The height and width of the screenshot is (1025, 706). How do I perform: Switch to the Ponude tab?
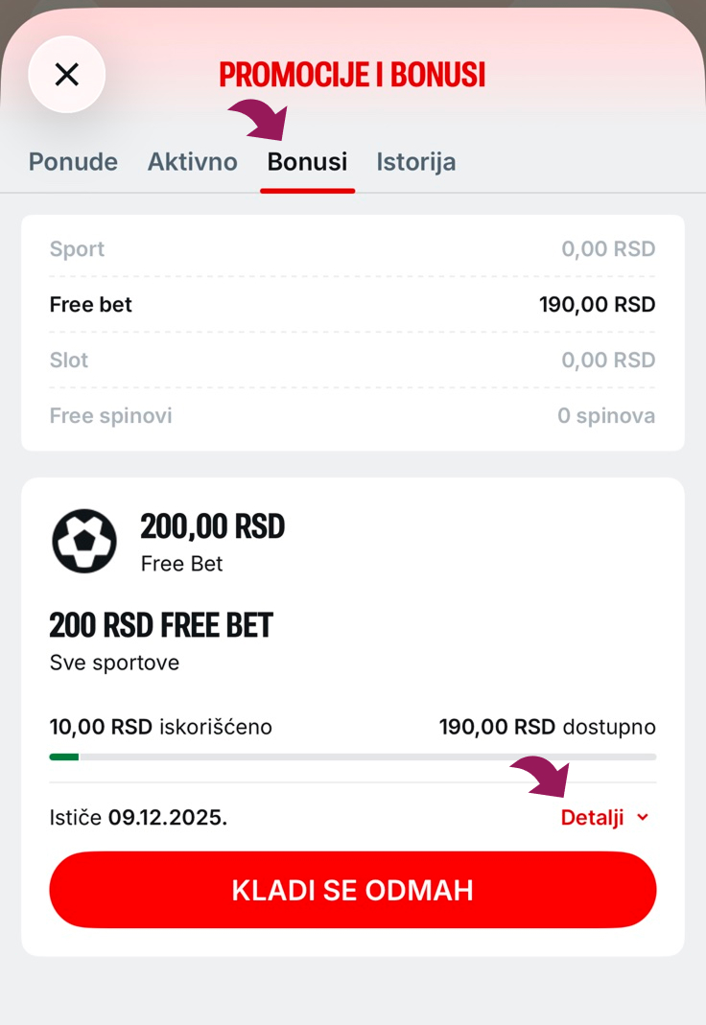[x=73, y=161]
